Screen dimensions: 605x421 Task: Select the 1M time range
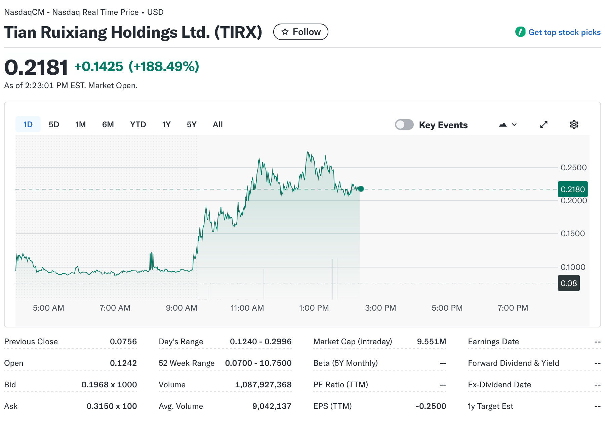click(80, 124)
